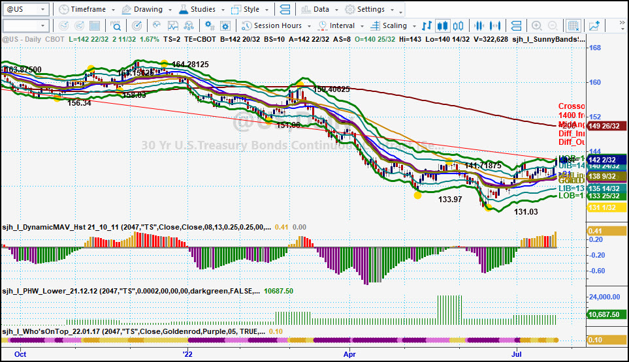
Task: Click the Oct date axis label
Action: tap(20, 354)
